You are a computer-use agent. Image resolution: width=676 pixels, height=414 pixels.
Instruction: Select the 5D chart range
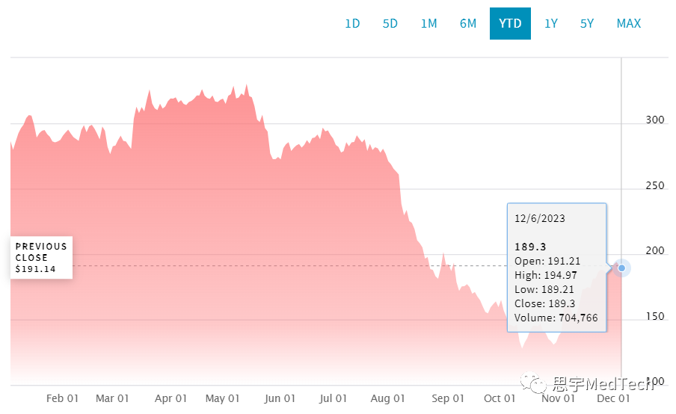coord(390,23)
